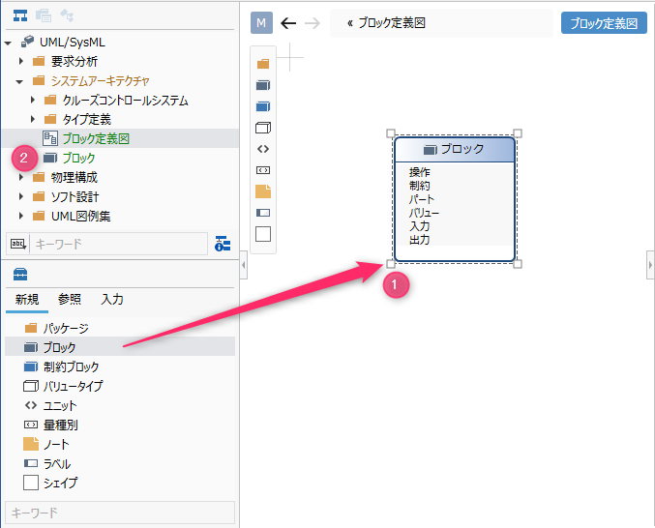Select label tool in diagram palette

coord(263,213)
